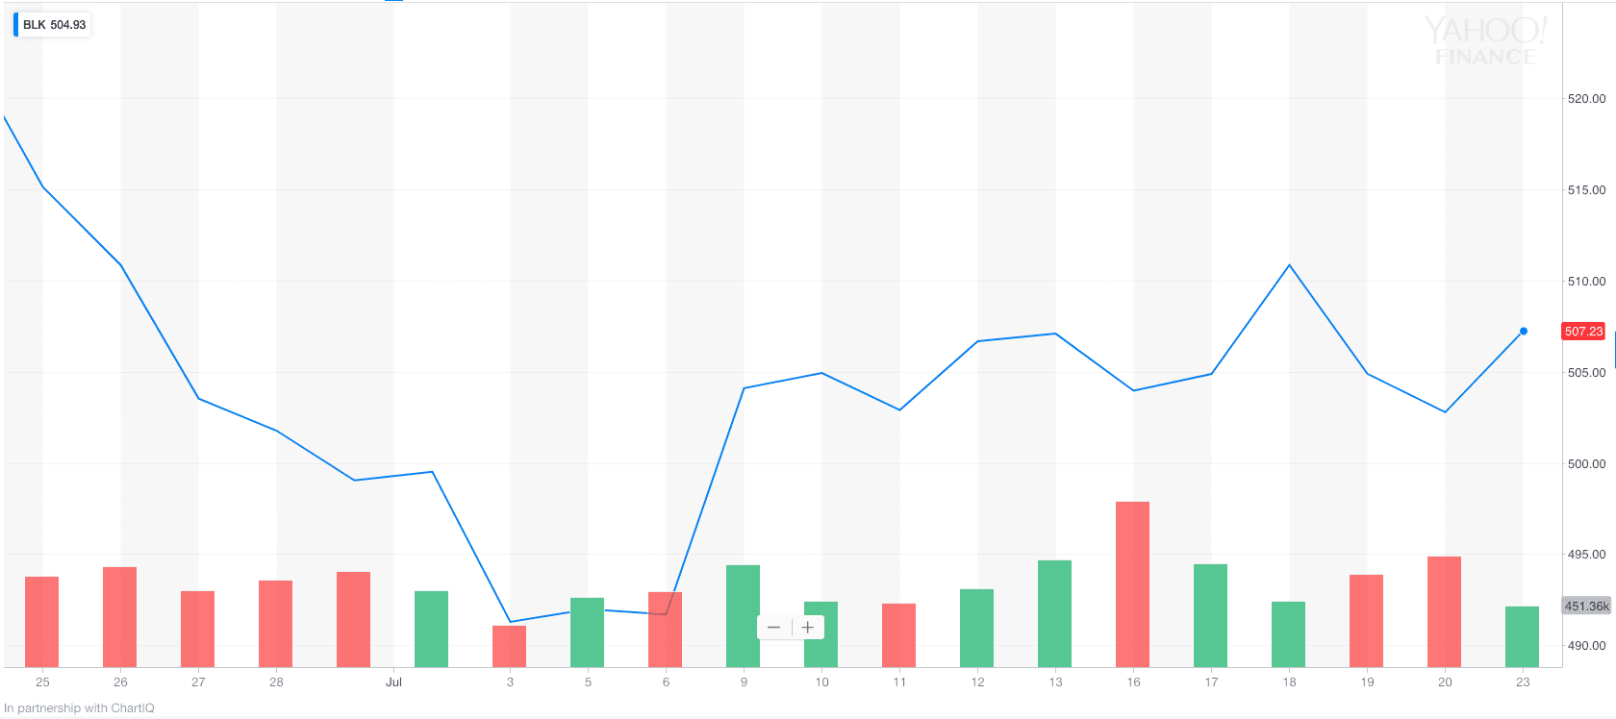Zoom out using the minus icon
Screen dimensions: 1616x719
coord(774,628)
